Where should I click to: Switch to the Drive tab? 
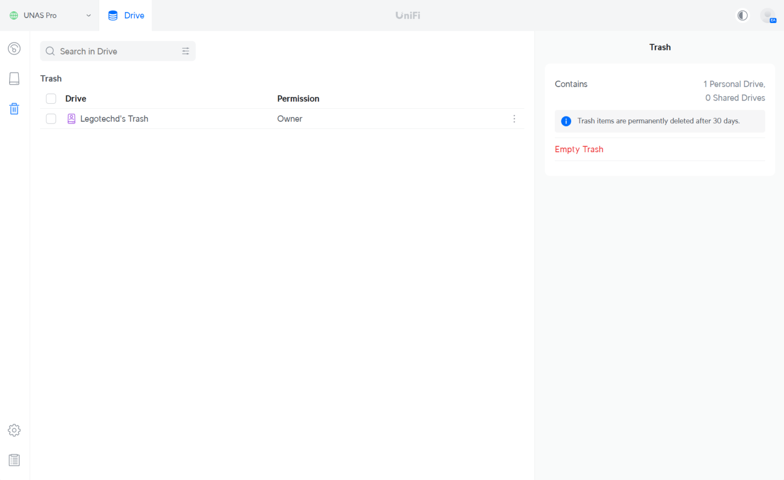click(126, 15)
